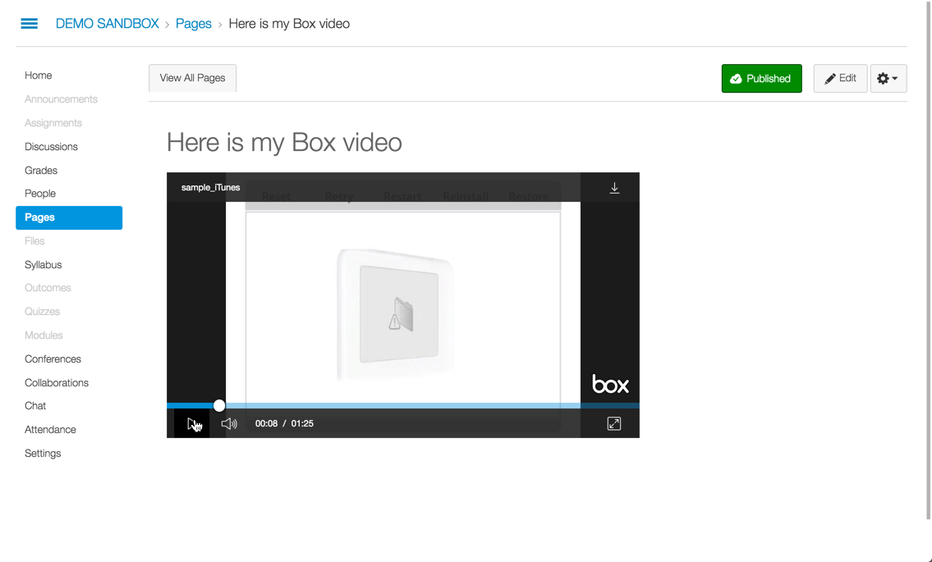Click the video progress scrubber handle
The width and height of the screenshot is (932, 562).
(x=219, y=406)
